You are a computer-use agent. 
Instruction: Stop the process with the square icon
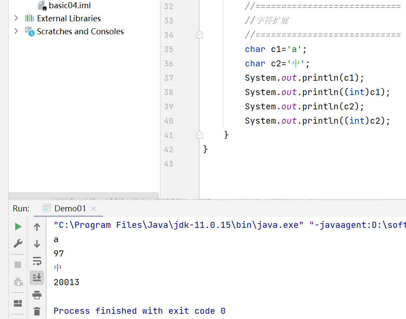click(x=18, y=265)
